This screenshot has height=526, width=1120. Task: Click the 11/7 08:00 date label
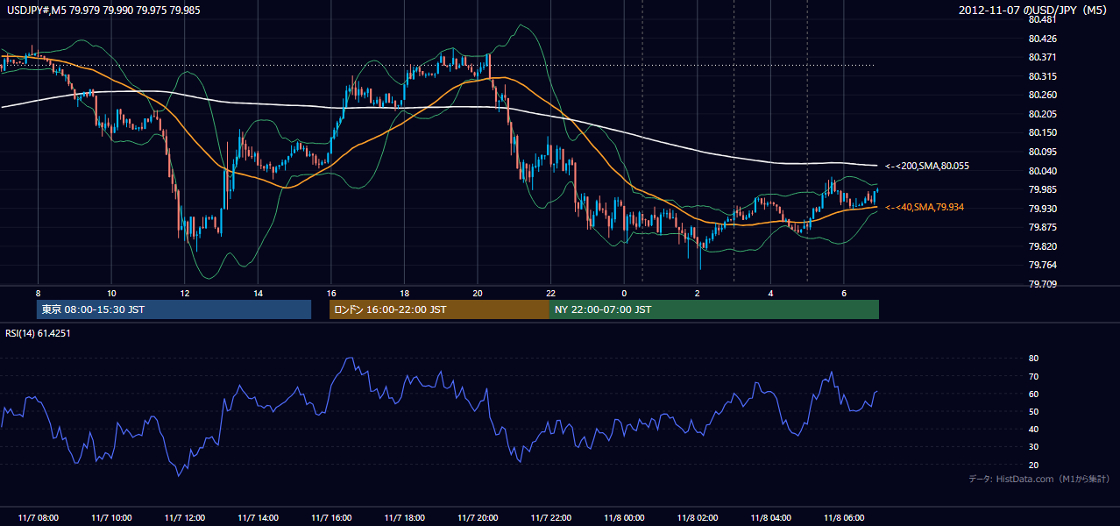[x=38, y=518]
